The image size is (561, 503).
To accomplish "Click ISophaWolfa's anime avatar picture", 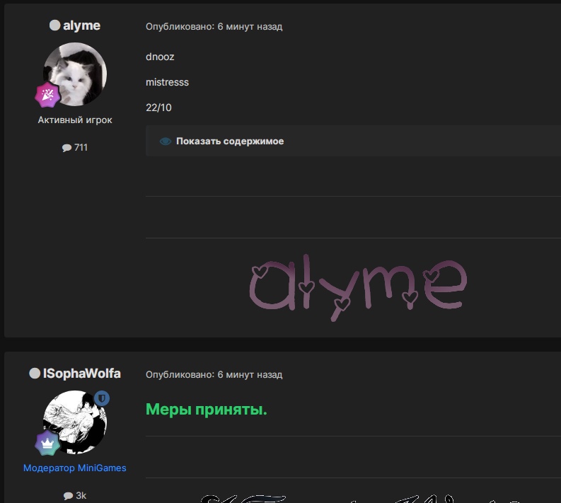I will click(76, 422).
